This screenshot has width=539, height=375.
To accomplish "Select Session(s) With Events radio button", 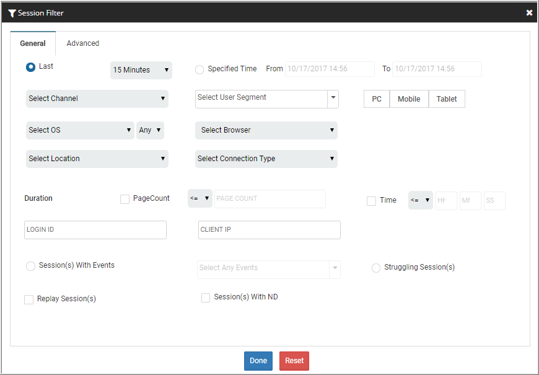I will point(30,267).
